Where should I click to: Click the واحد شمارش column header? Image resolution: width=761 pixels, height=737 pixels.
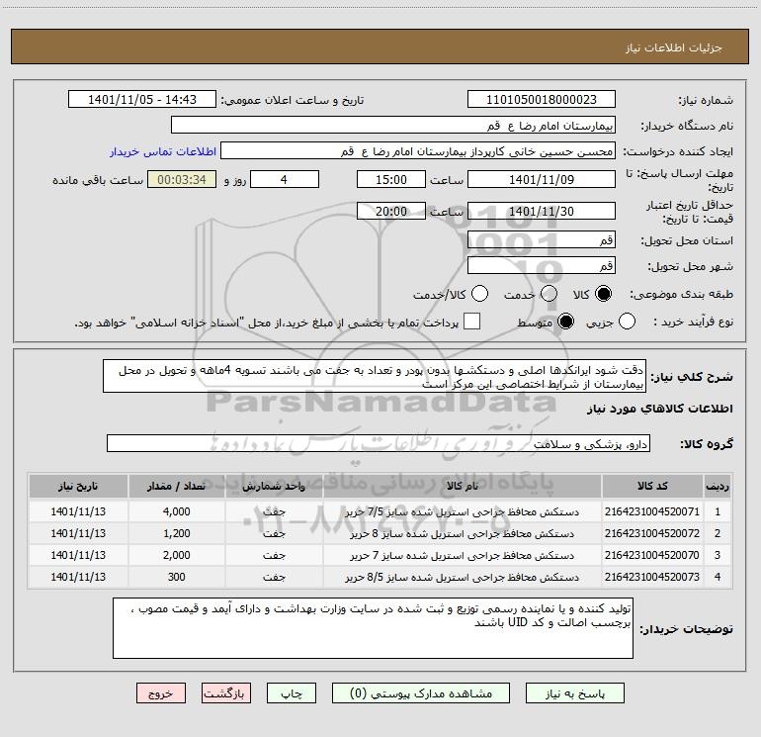click(x=274, y=486)
